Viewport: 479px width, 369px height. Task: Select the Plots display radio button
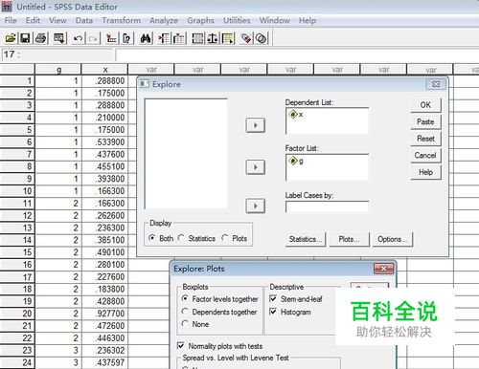[225, 238]
